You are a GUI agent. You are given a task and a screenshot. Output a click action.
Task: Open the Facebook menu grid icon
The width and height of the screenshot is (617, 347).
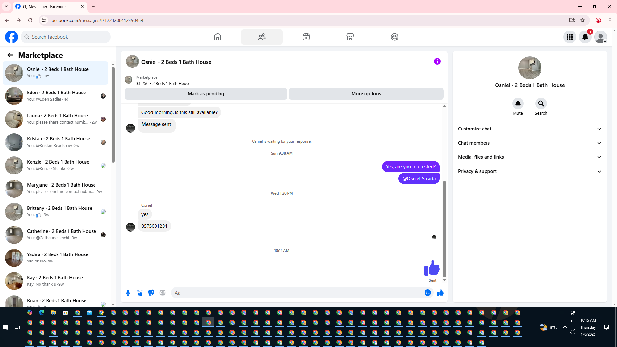click(x=570, y=37)
